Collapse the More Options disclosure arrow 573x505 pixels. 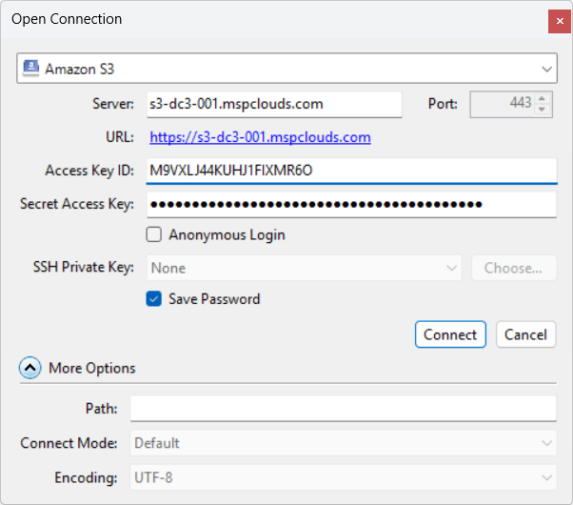[x=30, y=368]
